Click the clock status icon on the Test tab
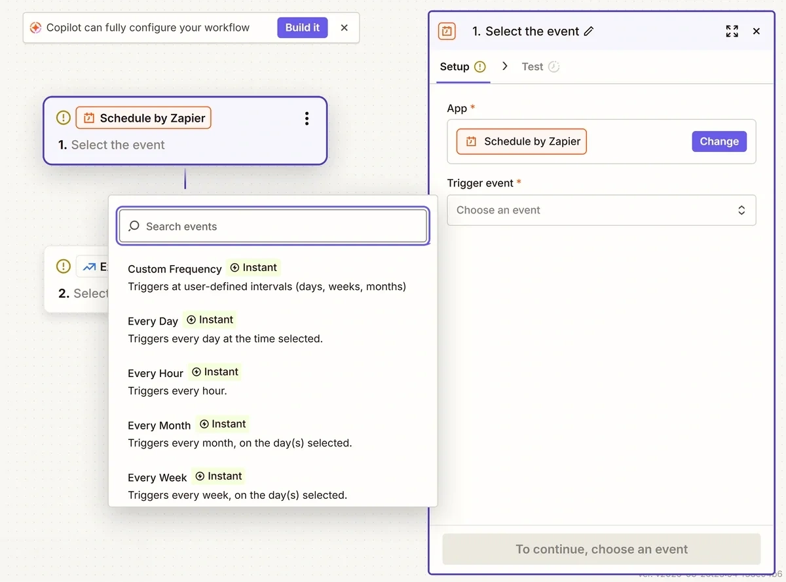Screen dimensions: 786x582 pyautogui.click(x=554, y=67)
